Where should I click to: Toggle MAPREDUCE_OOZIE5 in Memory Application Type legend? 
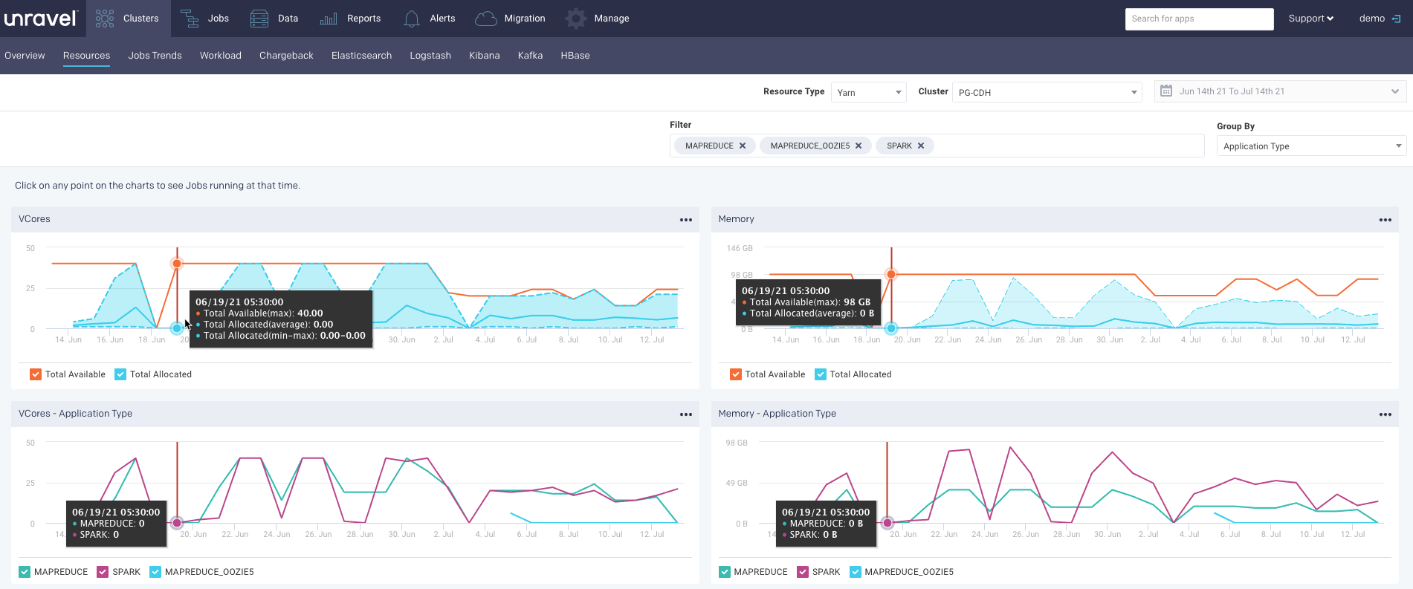coord(856,572)
